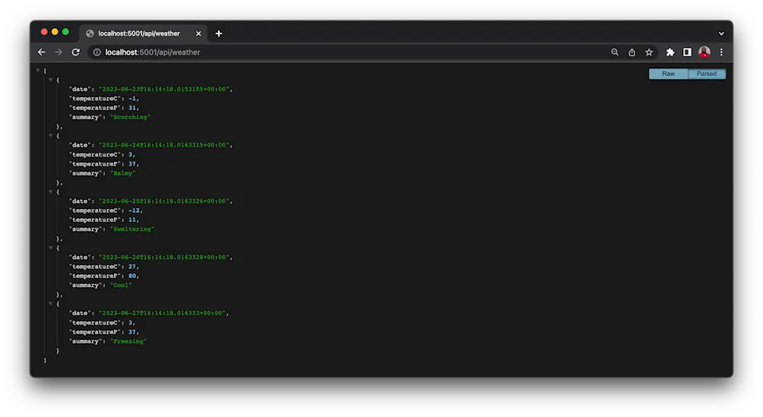Click the "Cool" summary value

pos(121,286)
